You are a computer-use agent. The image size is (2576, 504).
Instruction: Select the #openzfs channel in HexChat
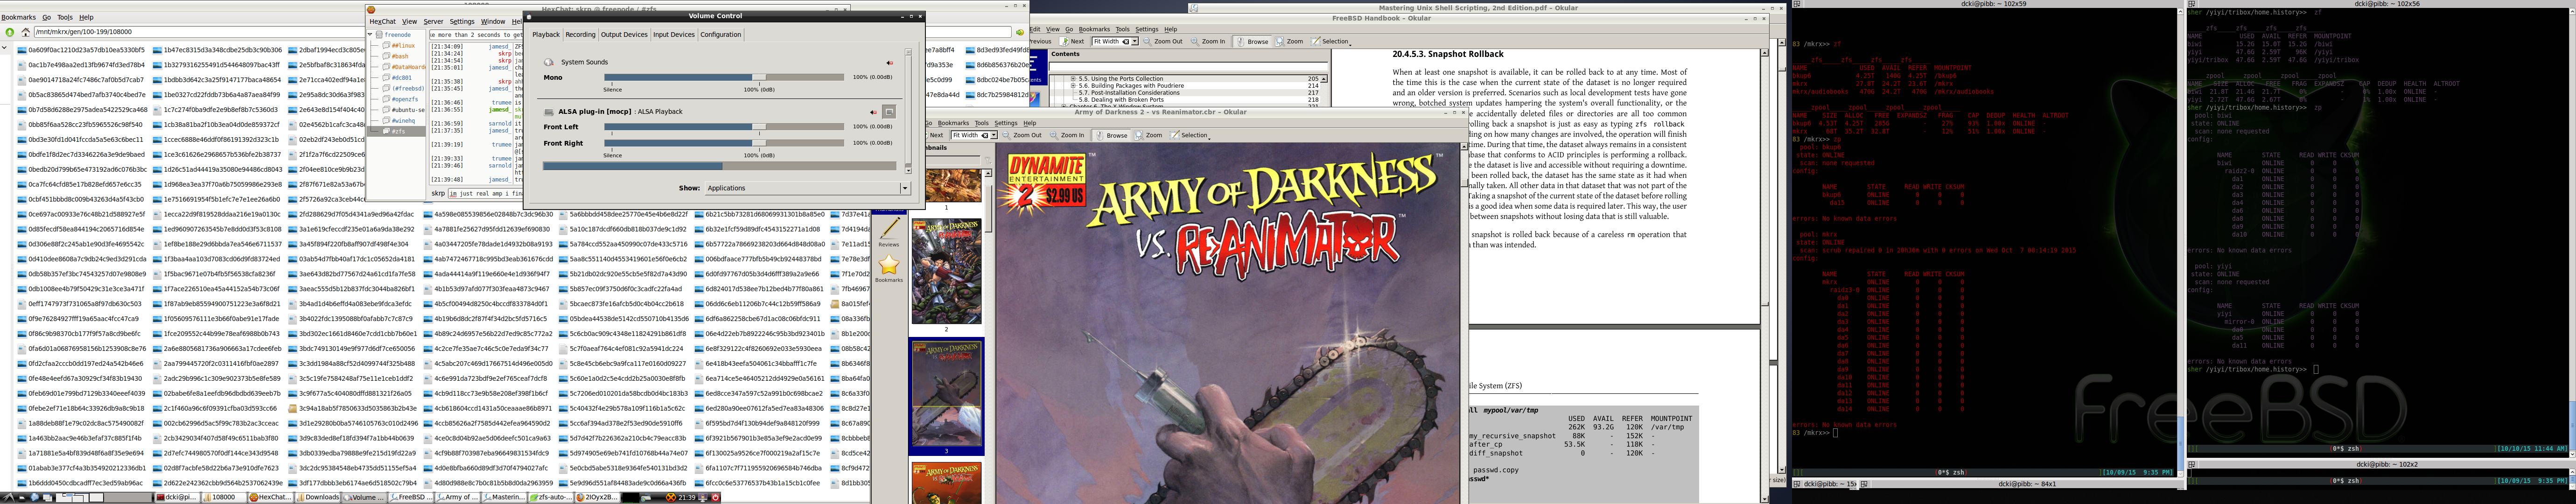click(405, 100)
